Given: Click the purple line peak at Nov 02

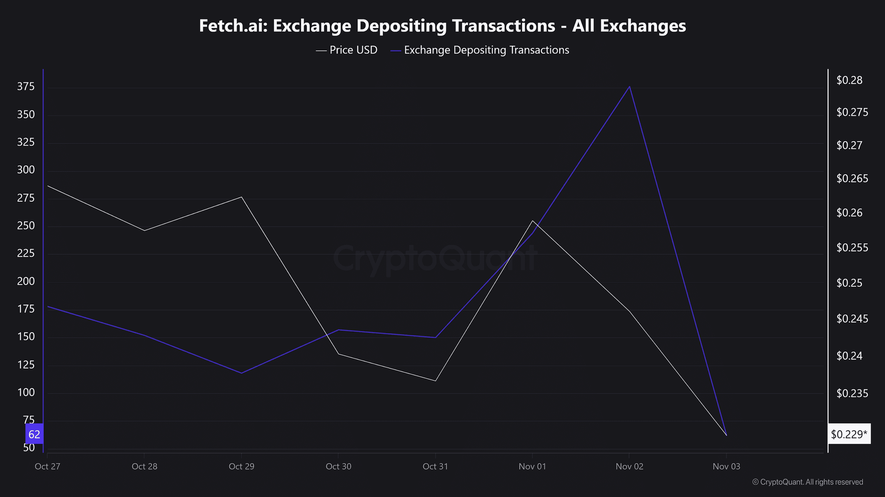Looking at the screenshot, I should [x=630, y=87].
